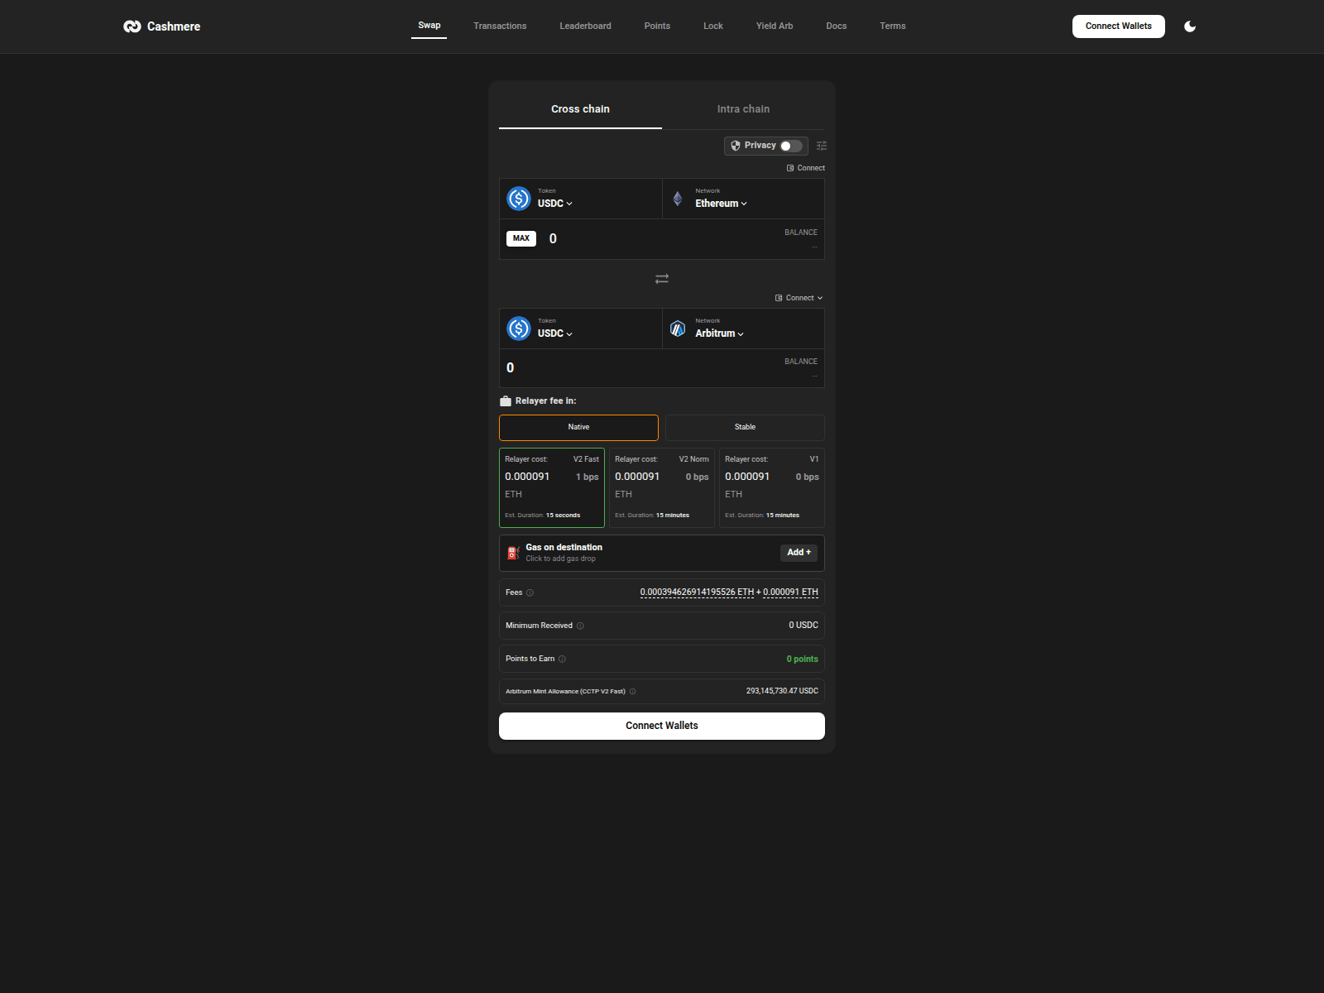Click the gas pump icon

coord(513,553)
